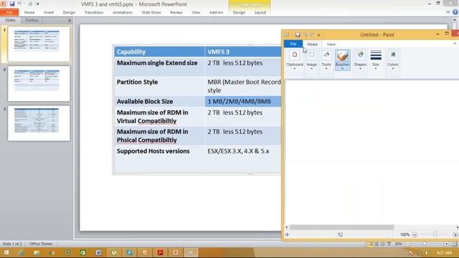Click the PowerPoint zoom slider handle

[425, 244]
